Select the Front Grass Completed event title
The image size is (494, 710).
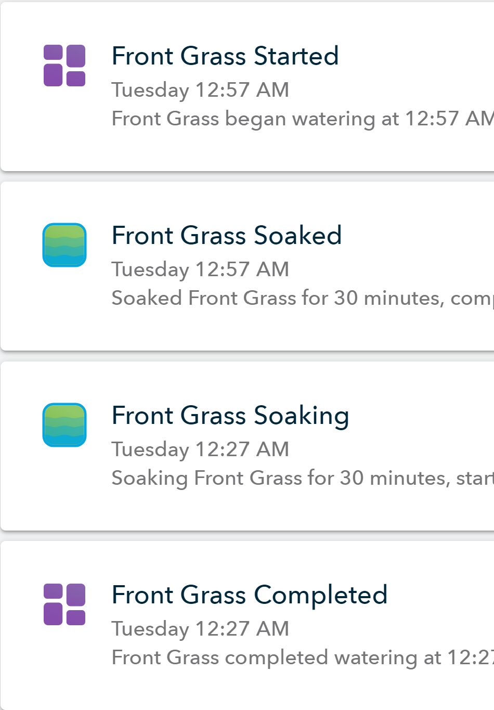250,596
